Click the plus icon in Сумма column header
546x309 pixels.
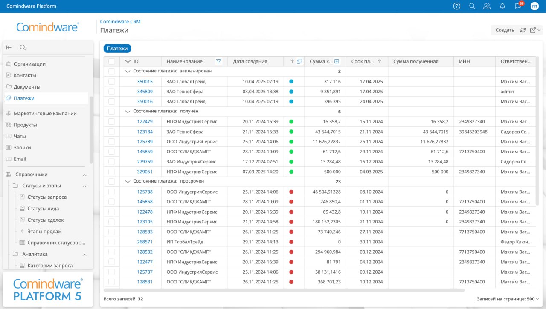pos(337,61)
